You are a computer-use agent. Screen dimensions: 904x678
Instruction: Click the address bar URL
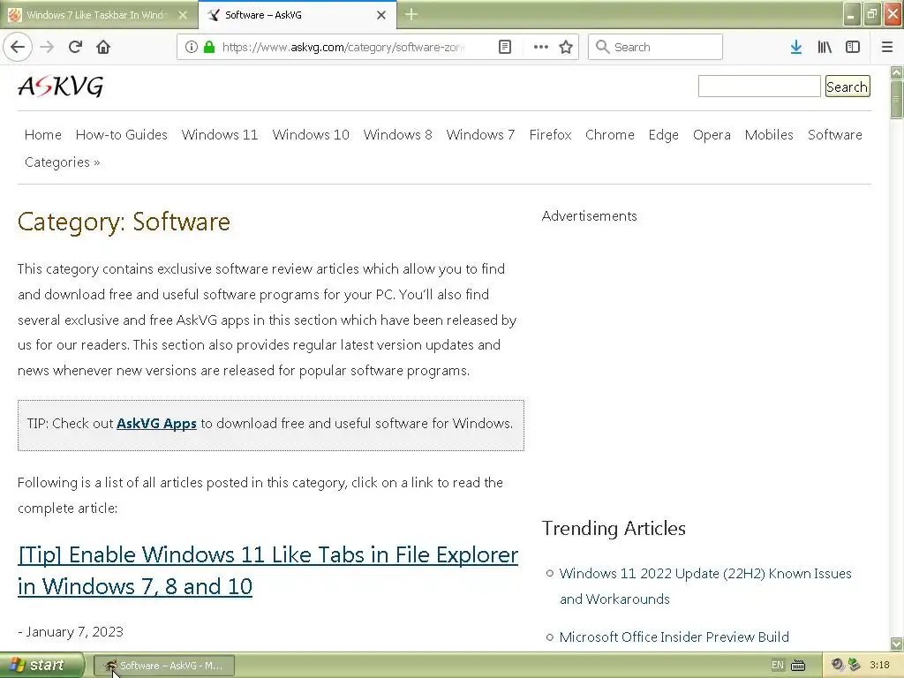[x=343, y=47]
